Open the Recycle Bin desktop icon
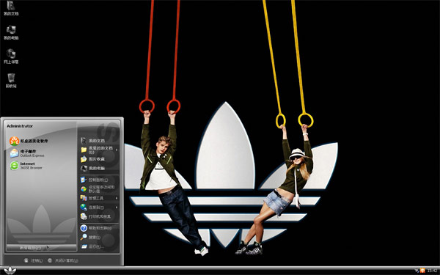 (11, 81)
